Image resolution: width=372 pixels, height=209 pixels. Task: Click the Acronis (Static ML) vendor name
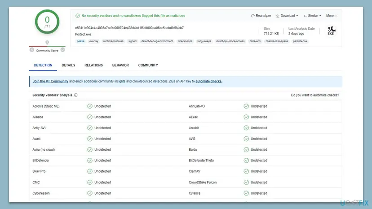[x=46, y=106]
